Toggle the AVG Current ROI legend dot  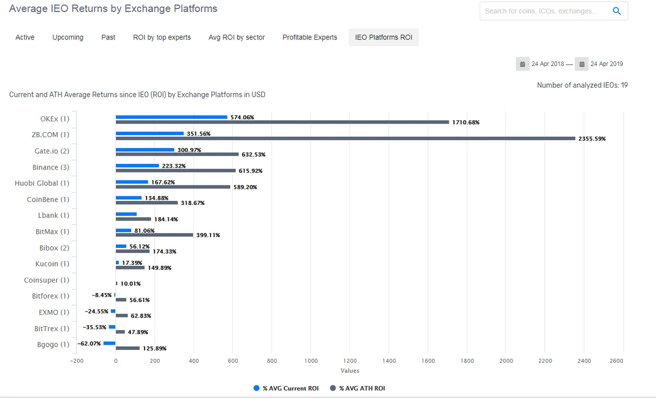[257, 388]
